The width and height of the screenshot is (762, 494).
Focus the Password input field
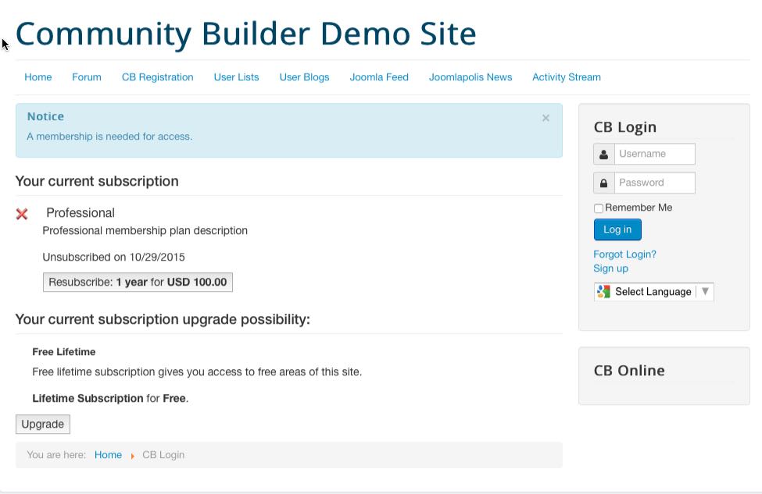point(655,183)
